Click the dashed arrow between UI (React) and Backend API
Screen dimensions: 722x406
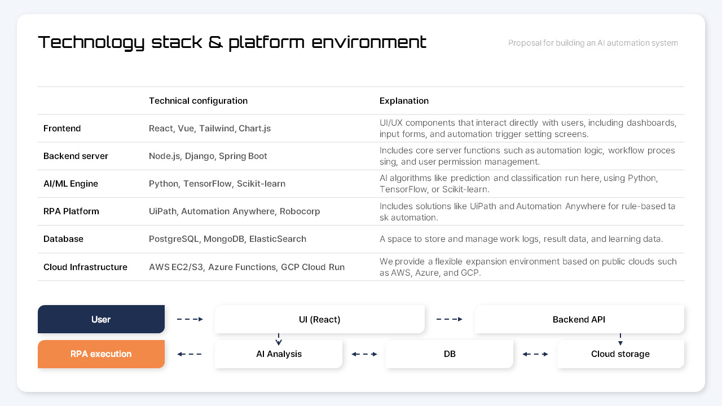pyautogui.click(x=450, y=319)
